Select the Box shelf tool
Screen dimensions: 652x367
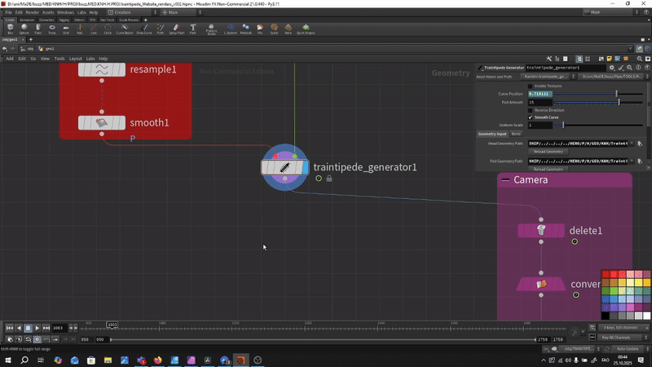(11, 29)
